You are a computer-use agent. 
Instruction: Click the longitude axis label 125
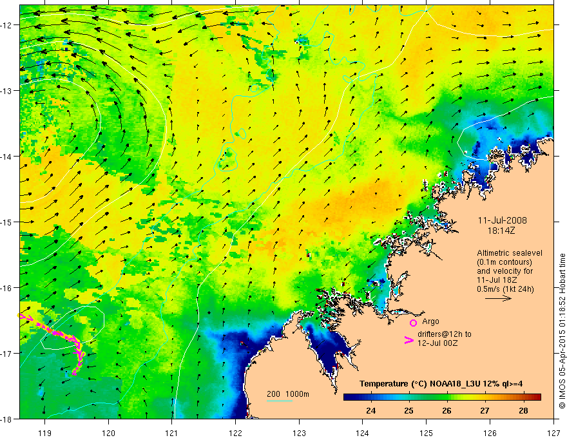click(427, 433)
